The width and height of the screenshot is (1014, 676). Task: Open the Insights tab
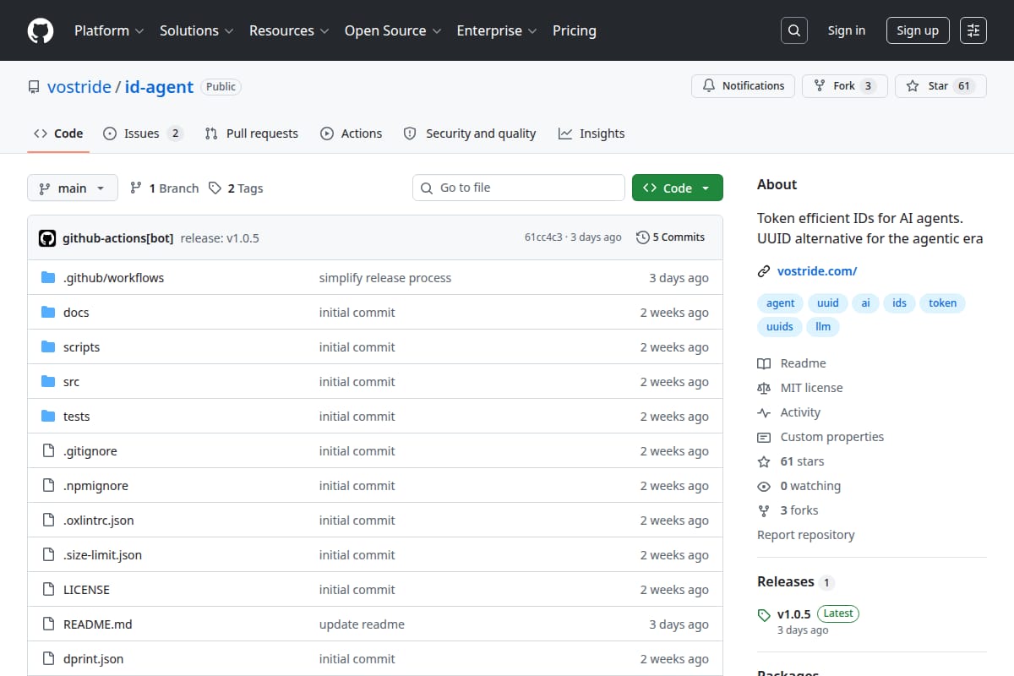591,134
